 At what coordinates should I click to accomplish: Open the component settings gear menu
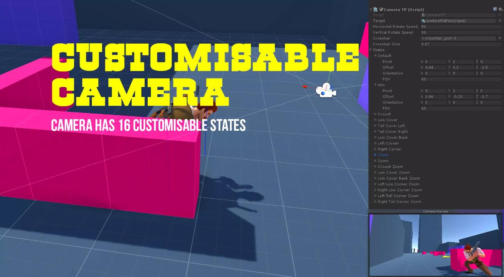pyautogui.click(x=500, y=9)
